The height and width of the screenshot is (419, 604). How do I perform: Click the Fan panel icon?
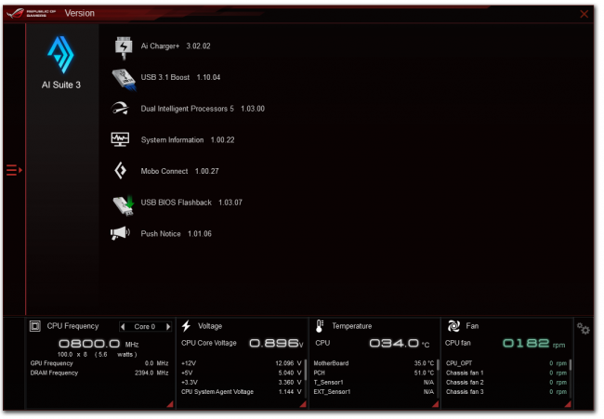(x=453, y=326)
